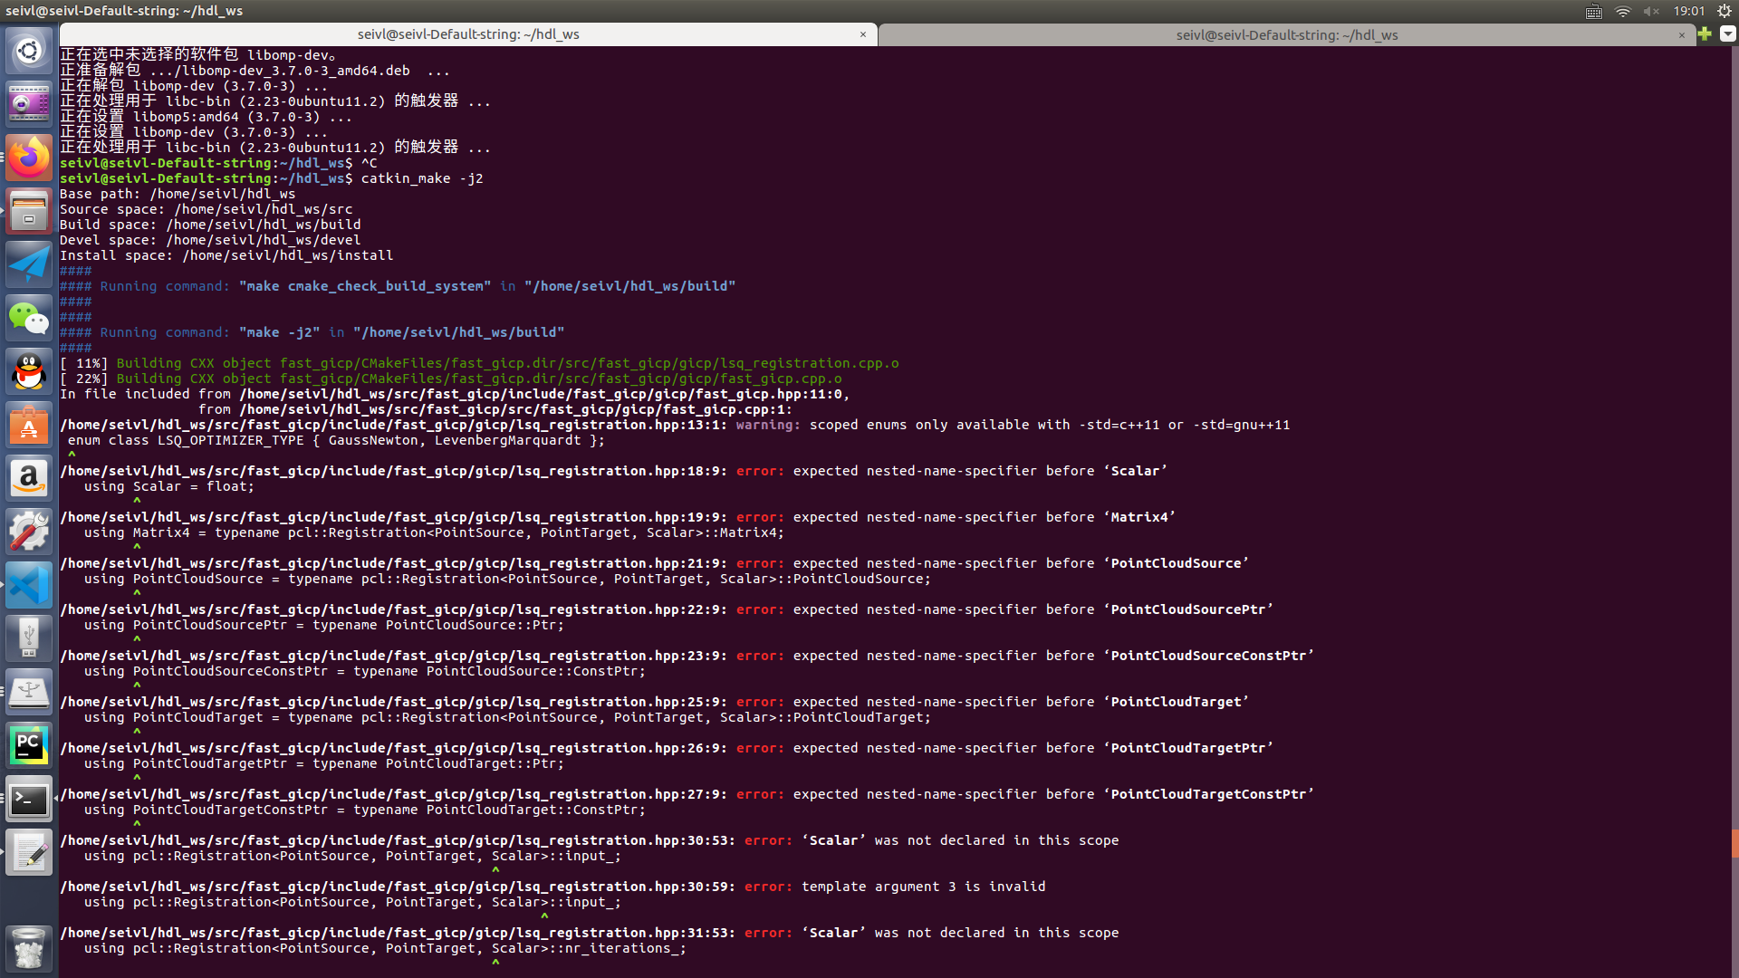Click the green plus button on the terminal titlebar
1739x978 pixels.
(x=1705, y=34)
